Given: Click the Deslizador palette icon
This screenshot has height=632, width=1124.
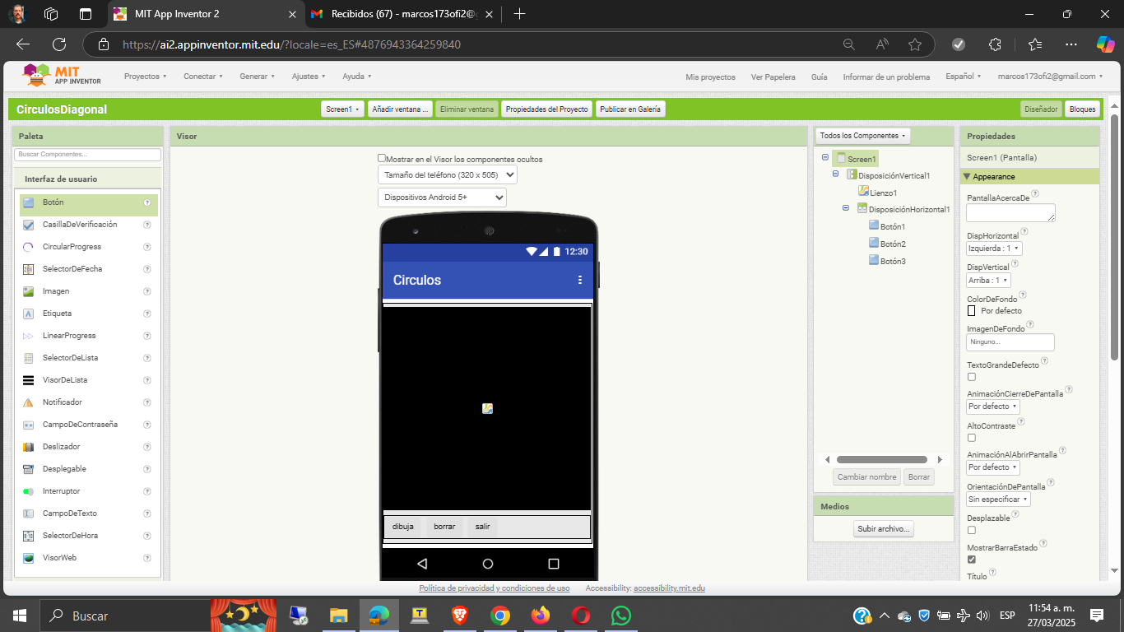Looking at the screenshot, I should tap(28, 447).
